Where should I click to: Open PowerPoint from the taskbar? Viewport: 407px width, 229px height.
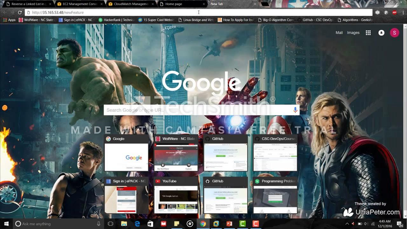click(229, 224)
